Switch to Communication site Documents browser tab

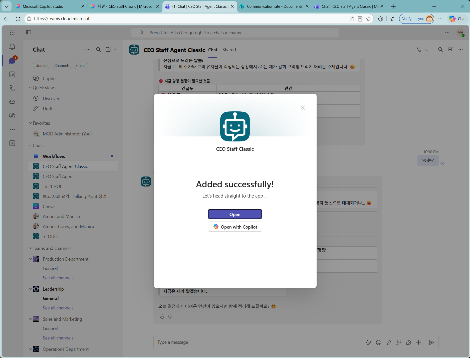click(274, 7)
